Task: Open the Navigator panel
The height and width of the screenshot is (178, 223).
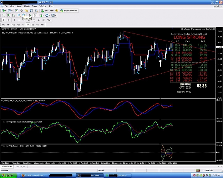Action: point(26,11)
